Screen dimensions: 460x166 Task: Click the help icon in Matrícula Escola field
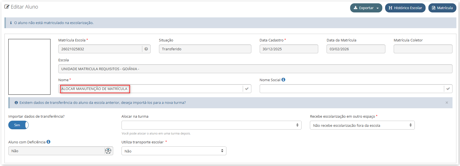[146, 49]
